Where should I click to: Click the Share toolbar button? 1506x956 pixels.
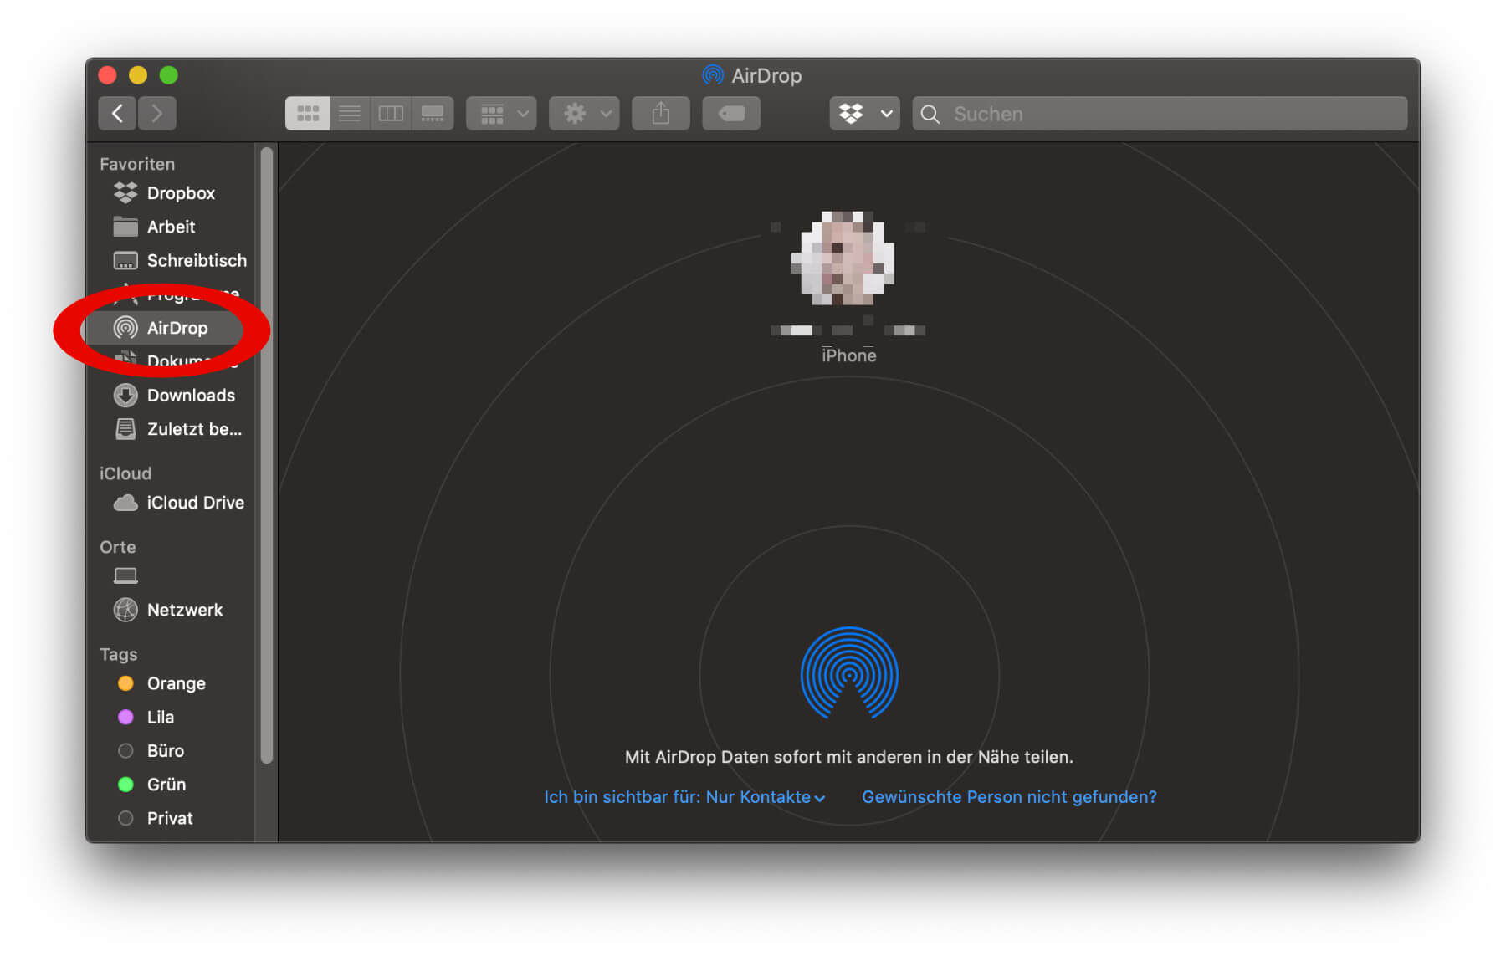coord(661,113)
